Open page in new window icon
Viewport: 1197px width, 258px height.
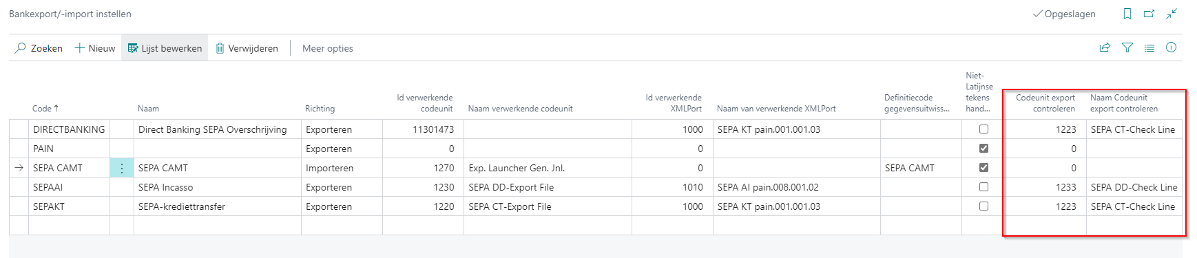coord(1149,14)
